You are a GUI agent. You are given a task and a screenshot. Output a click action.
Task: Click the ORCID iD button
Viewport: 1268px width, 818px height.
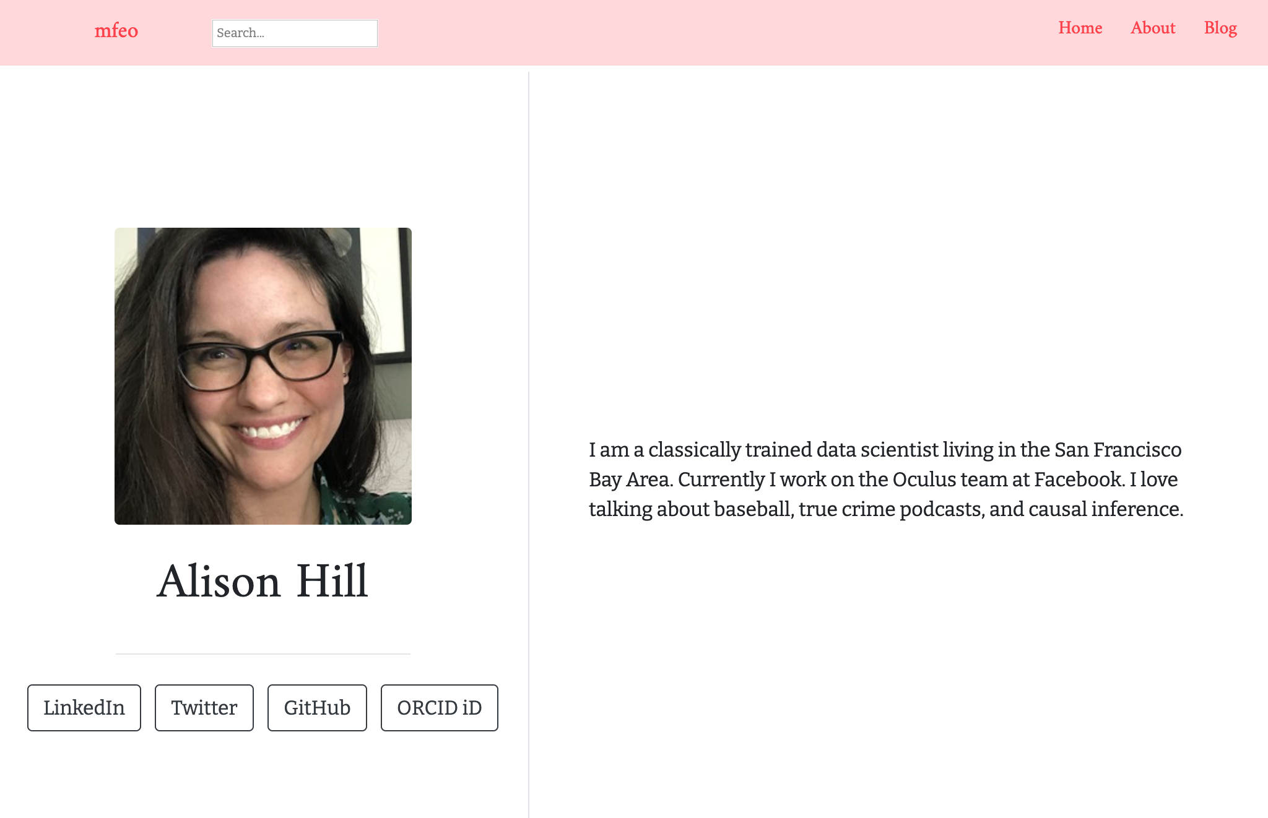tap(440, 708)
